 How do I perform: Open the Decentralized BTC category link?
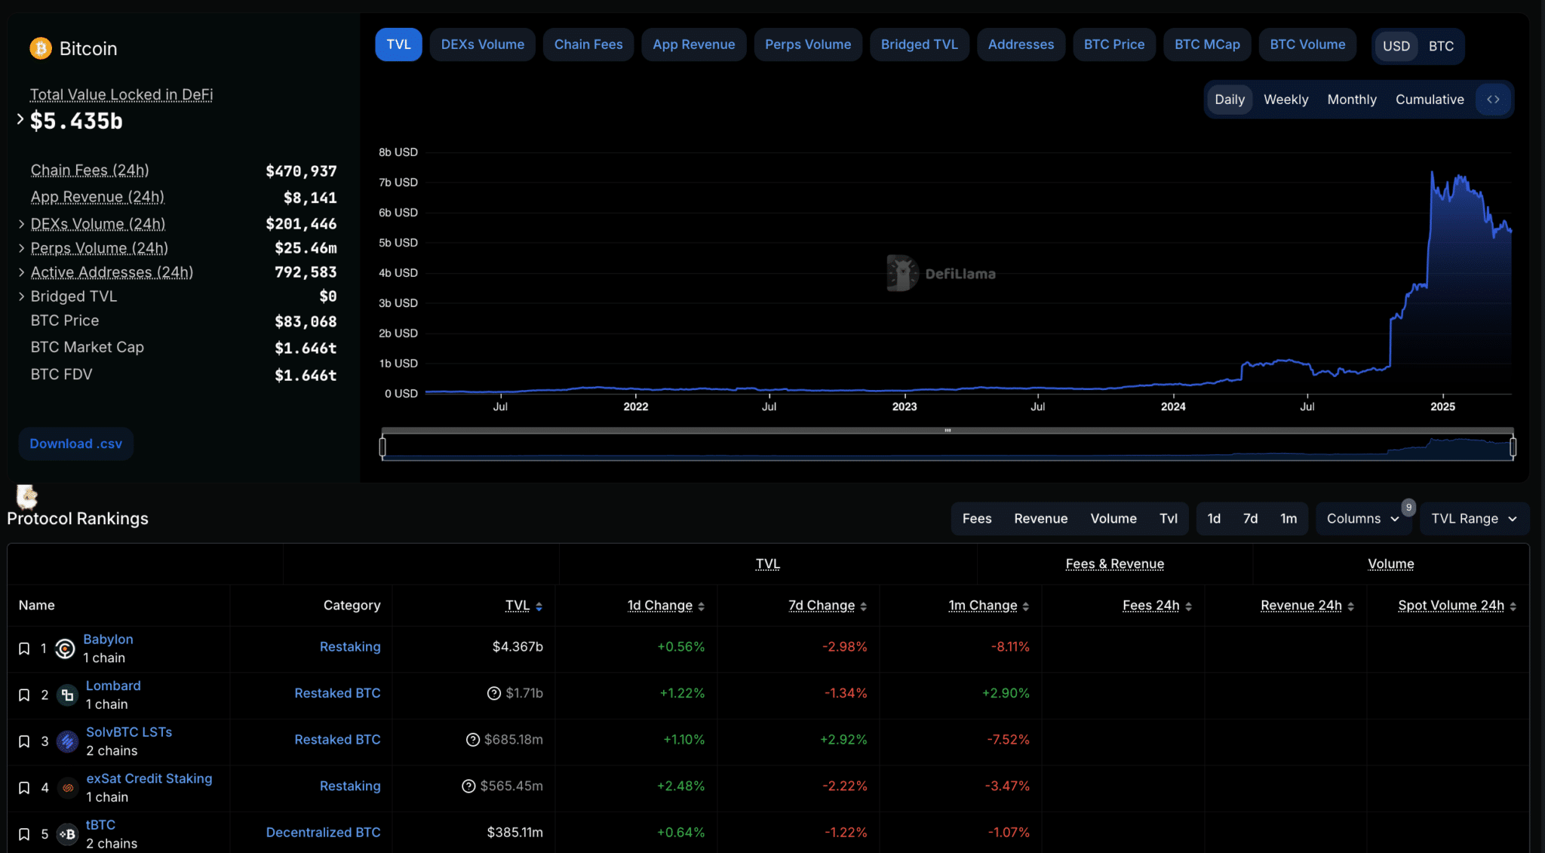click(323, 833)
